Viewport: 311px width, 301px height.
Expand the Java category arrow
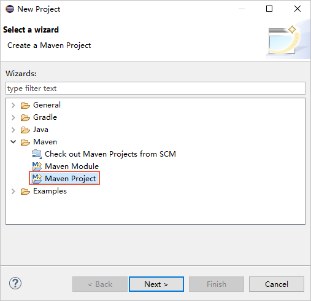tap(13, 130)
